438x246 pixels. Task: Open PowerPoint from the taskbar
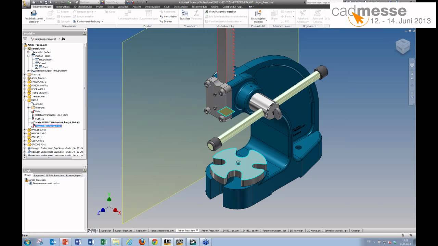tap(65, 242)
